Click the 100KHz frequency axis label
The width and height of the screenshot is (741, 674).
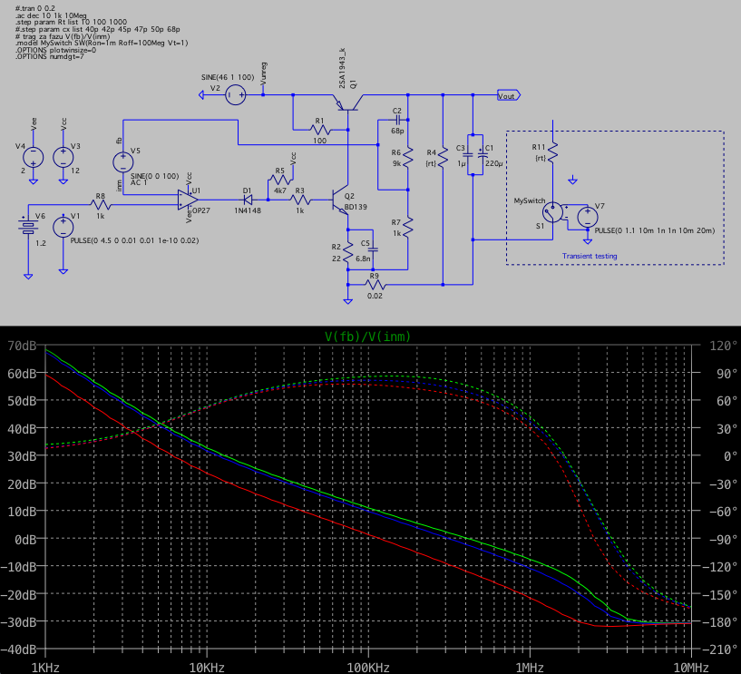(x=368, y=668)
